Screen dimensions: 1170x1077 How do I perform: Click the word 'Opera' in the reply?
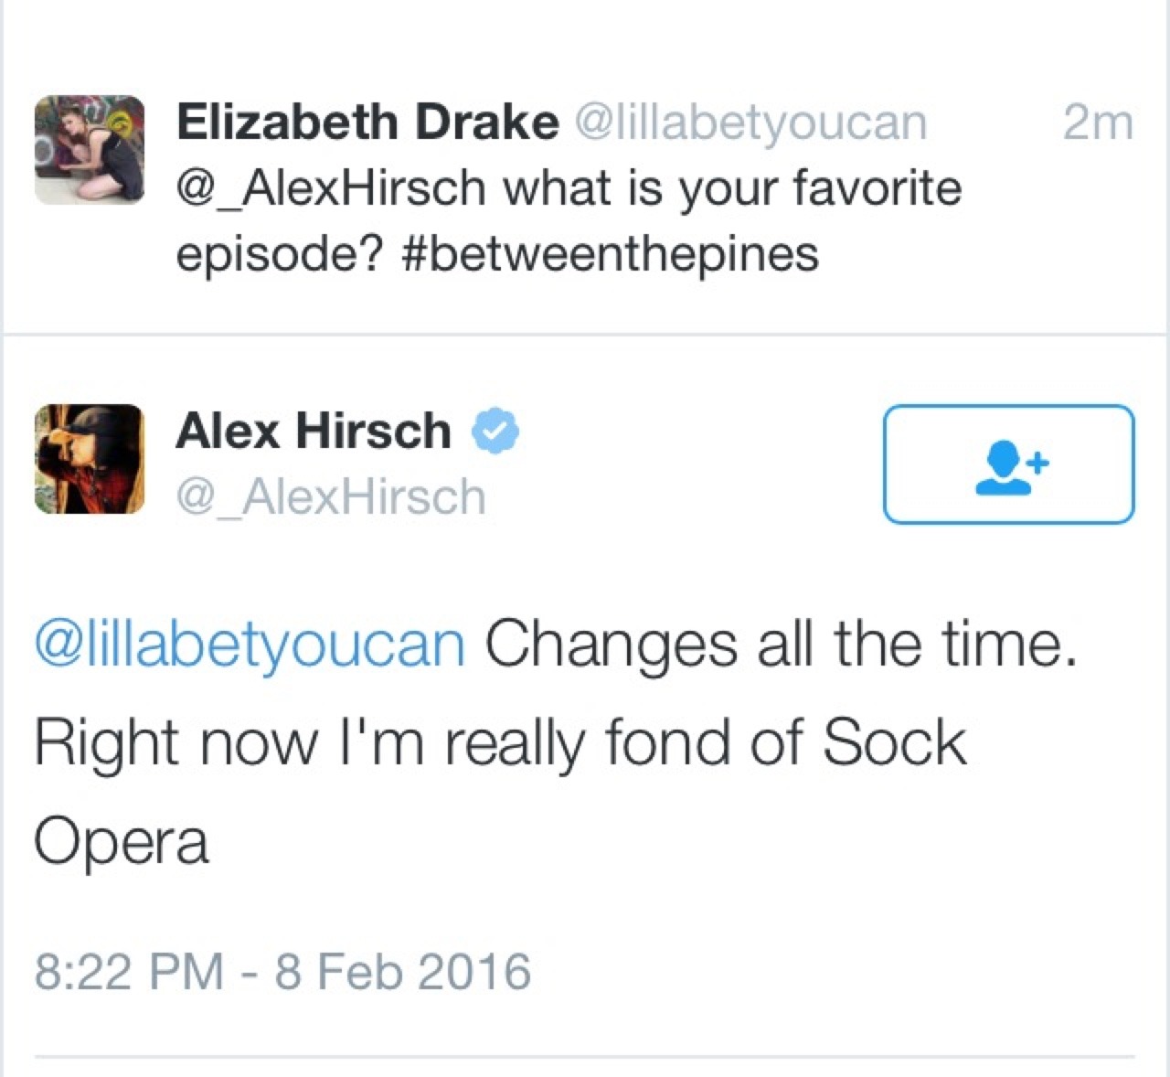[x=122, y=841]
